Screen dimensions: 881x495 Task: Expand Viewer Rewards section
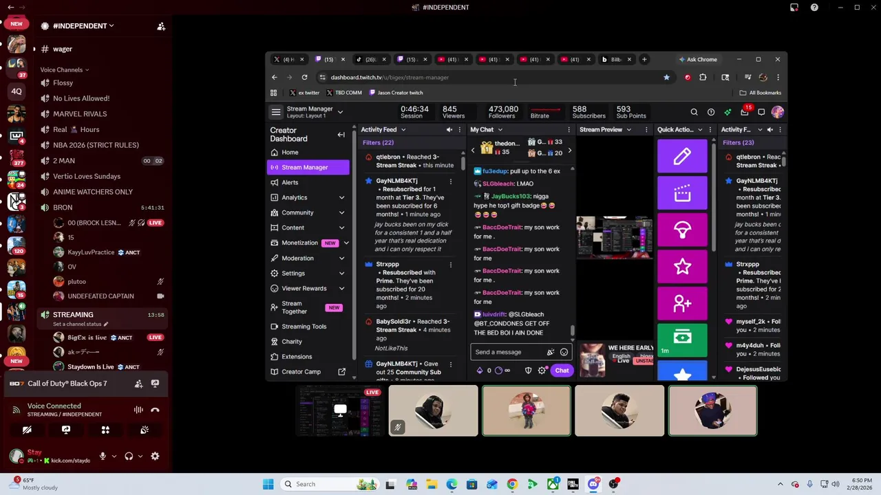(308, 288)
